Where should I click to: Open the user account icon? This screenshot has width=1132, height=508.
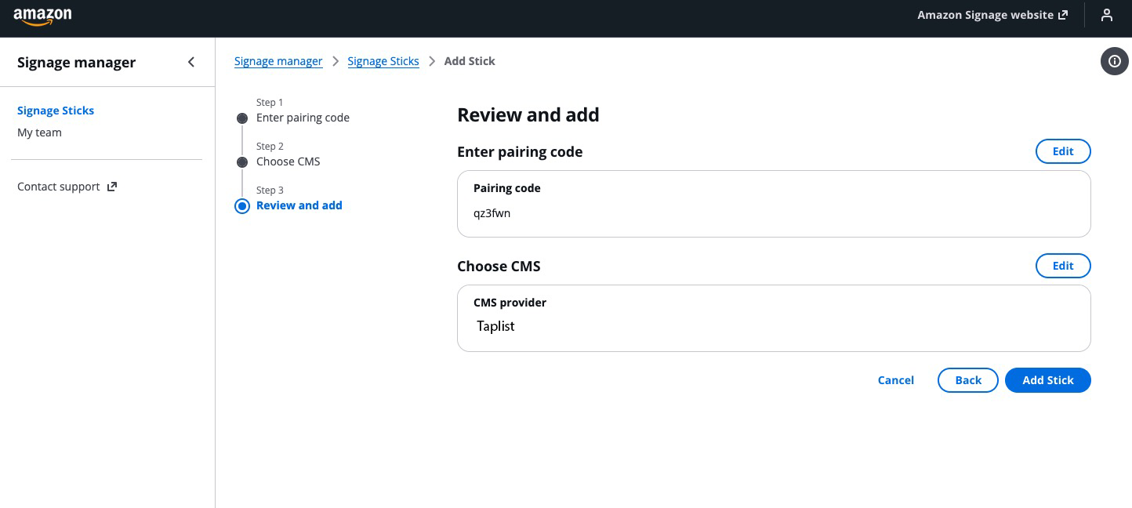(1106, 15)
